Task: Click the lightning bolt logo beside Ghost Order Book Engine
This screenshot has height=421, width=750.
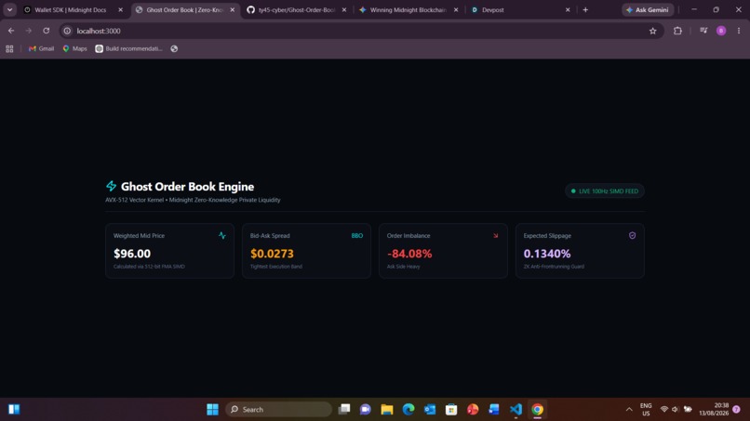Action: pos(111,186)
